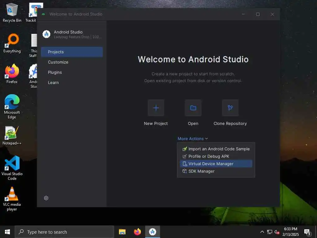Select the Visual Studio Code desktop icon

click(x=12, y=168)
